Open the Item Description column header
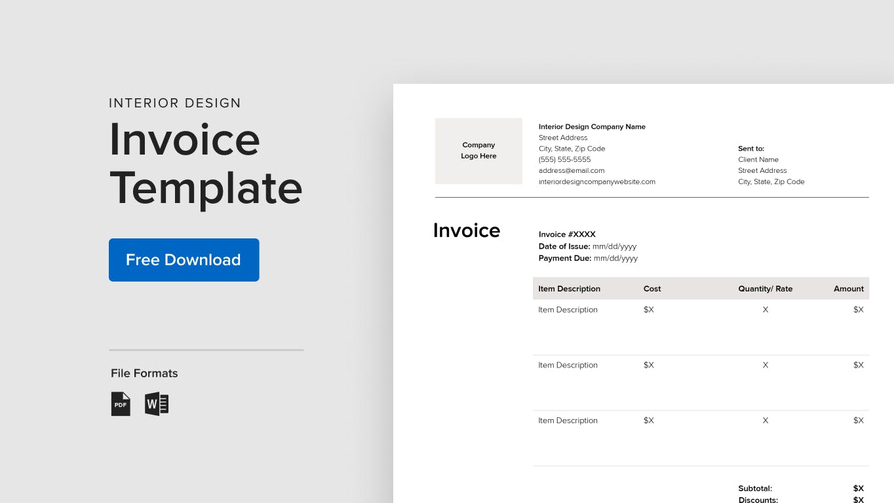Image resolution: width=894 pixels, height=503 pixels. (x=569, y=288)
